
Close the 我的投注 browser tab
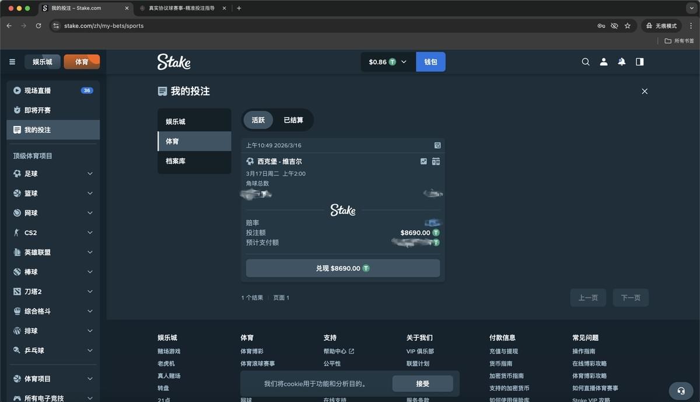pyautogui.click(x=127, y=8)
